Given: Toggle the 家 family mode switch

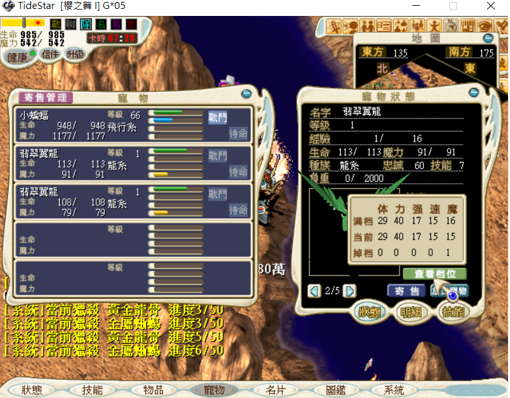Looking at the screenshot, I should [x=131, y=24].
